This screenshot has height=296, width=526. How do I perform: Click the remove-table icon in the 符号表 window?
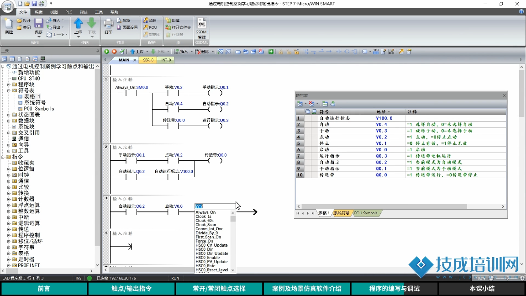tap(312, 104)
